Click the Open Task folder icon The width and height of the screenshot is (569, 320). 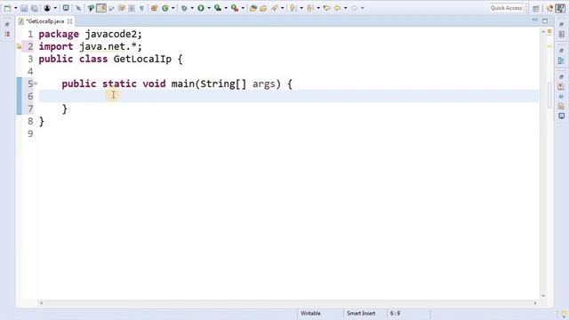[263, 8]
